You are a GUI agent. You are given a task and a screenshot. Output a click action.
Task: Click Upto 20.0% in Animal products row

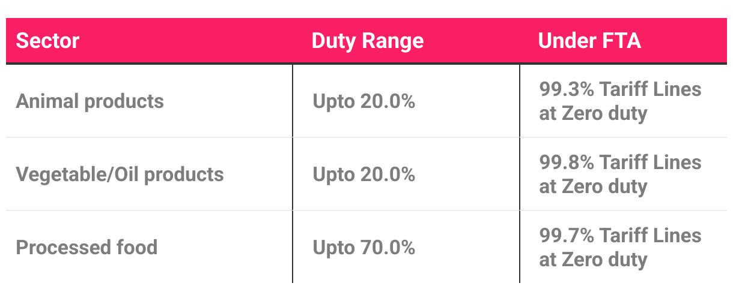click(x=363, y=101)
